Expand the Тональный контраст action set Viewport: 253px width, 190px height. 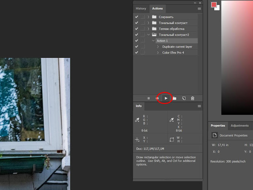coord(148,23)
